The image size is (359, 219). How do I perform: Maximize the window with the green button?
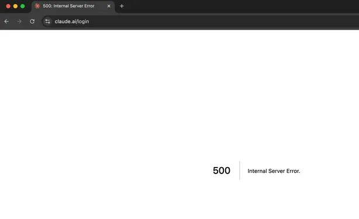click(22, 6)
